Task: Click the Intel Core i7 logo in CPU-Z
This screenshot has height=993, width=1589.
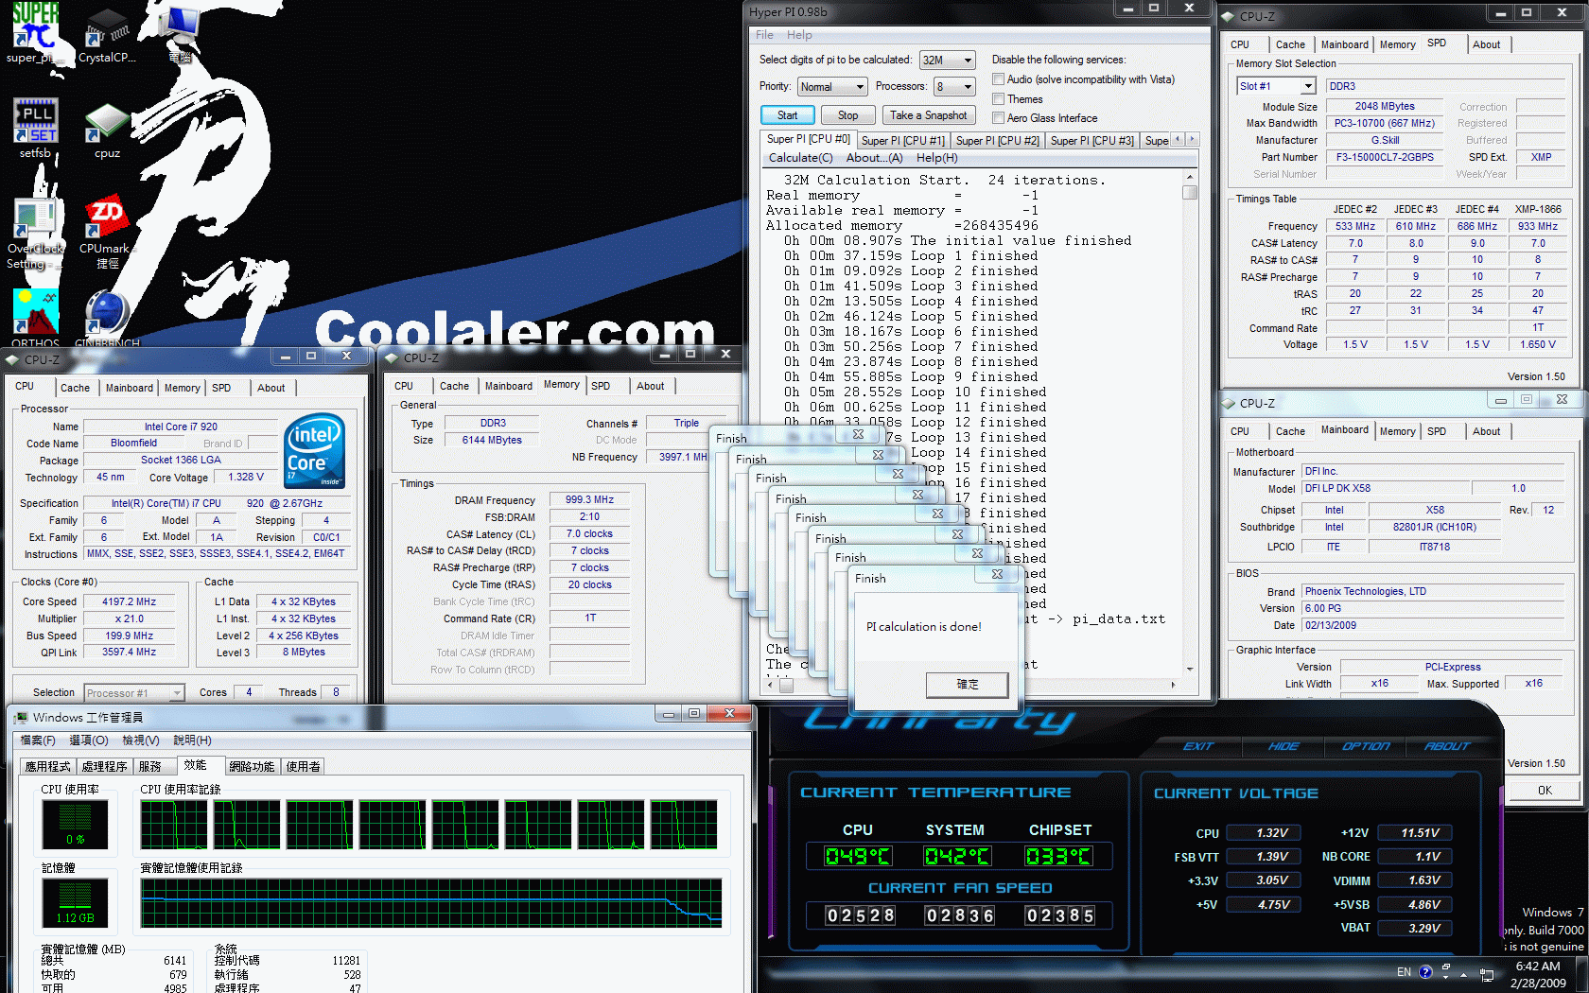Action: [x=315, y=451]
